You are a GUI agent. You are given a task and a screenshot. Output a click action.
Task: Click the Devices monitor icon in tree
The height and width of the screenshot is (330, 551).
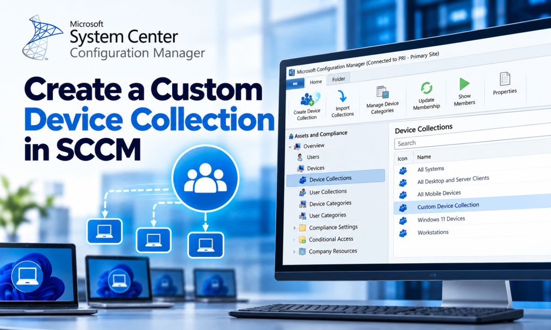click(x=300, y=169)
